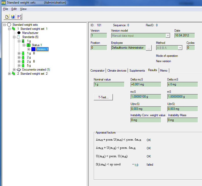Open the File menu
This screenshot has height=186, width=202.
coord(6,9)
